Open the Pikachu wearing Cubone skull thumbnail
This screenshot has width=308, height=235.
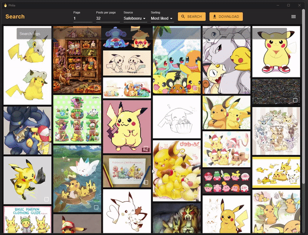28,65
